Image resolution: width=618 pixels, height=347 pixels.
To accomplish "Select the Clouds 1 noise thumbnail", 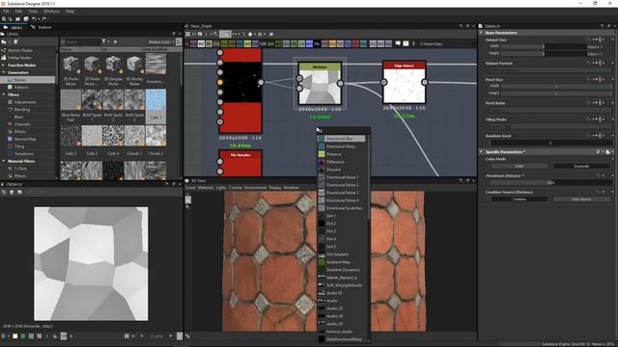I will pos(134,136).
